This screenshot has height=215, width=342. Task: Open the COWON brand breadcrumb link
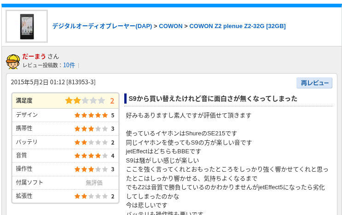coord(171,26)
